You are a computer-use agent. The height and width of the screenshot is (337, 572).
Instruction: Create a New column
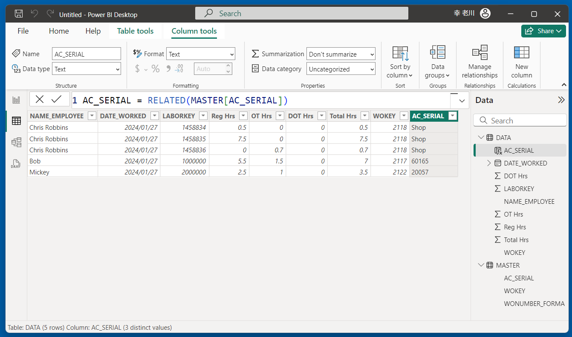(x=522, y=63)
